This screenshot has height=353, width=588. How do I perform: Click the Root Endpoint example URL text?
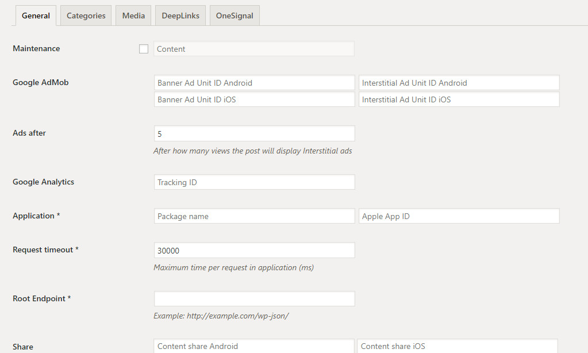221,316
